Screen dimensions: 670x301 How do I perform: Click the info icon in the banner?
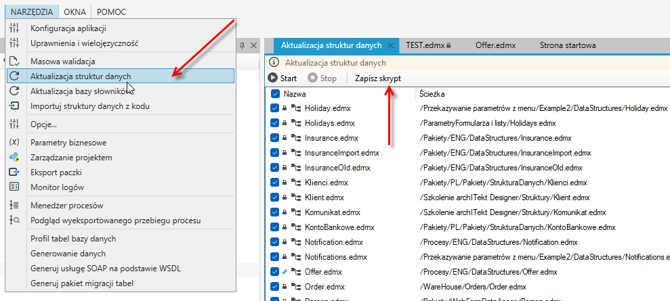274,63
